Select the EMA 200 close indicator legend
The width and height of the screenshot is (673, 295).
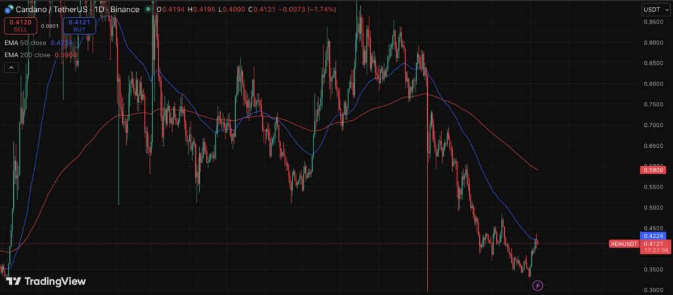pyautogui.click(x=28, y=55)
